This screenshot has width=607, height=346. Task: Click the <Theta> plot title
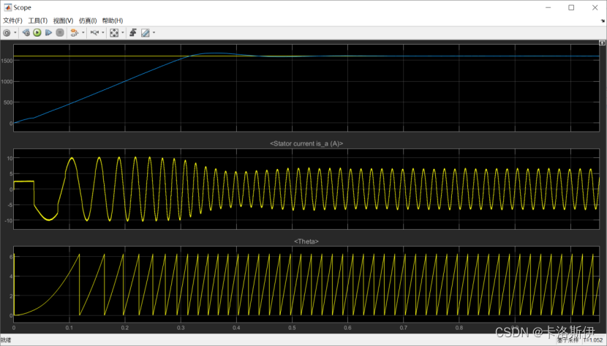tap(306, 241)
